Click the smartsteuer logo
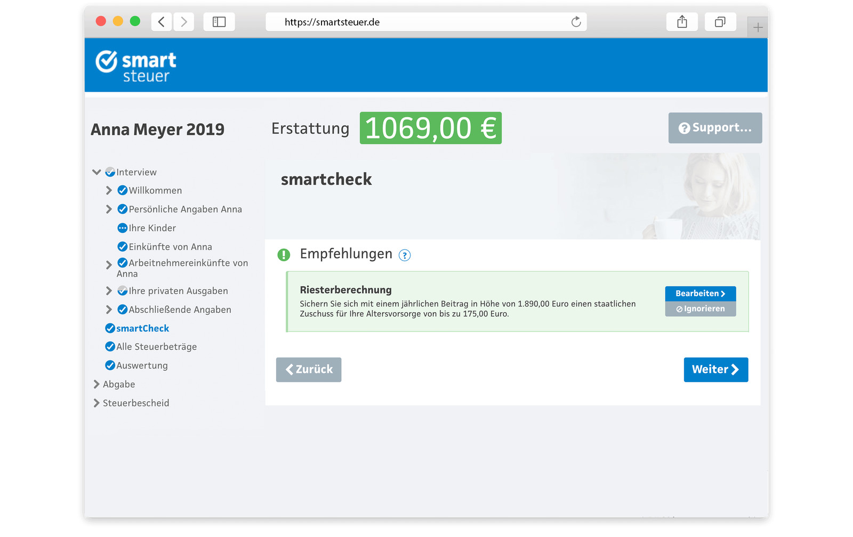The width and height of the screenshot is (853, 537). click(136, 67)
